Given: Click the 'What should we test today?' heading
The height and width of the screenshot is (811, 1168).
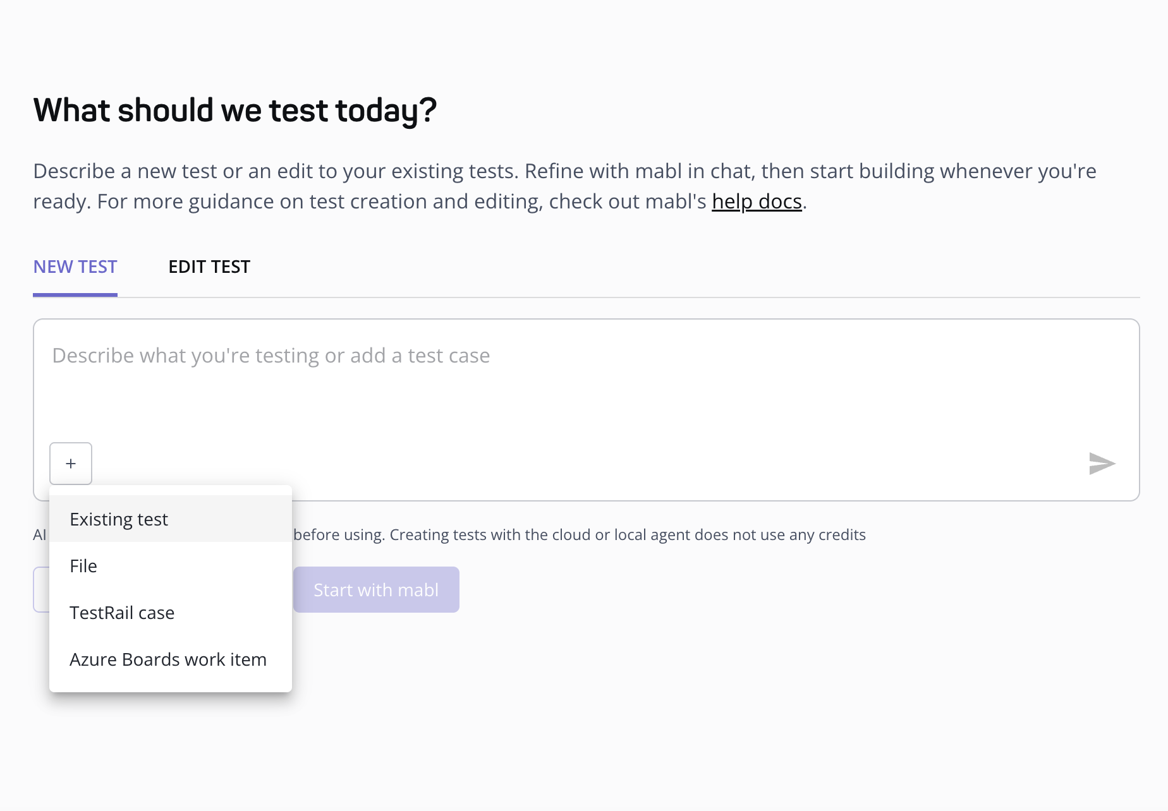Looking at the screenshot, I should pyautogui.click(x=234, y=110).
